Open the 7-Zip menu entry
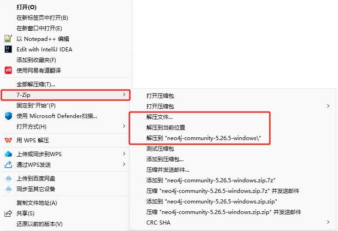Screen dimensions: 338x231 (x=66, y=95)
